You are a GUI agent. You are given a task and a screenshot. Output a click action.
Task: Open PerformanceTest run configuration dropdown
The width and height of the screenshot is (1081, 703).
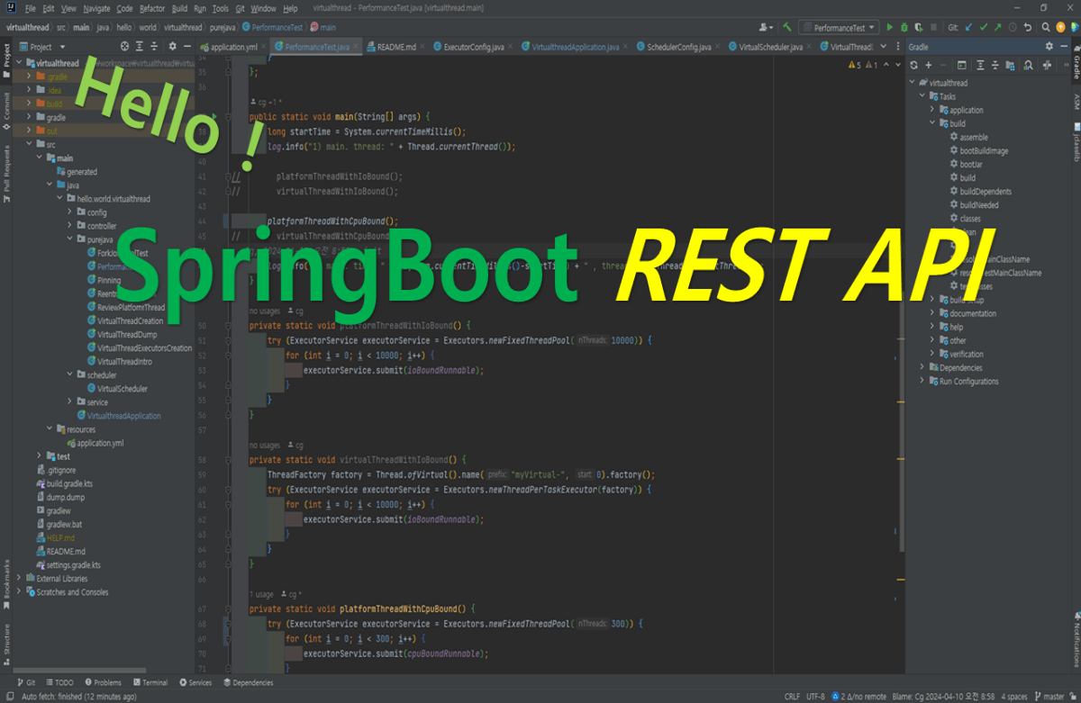838,28
